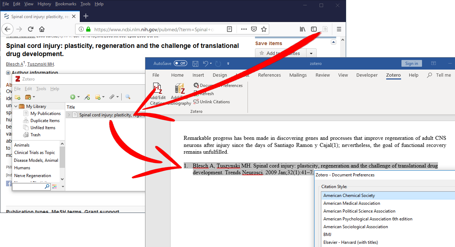Viewport: 455px width, 247px height.
Task: Open Zotero app Tools menu
Action: coord(41,89)
